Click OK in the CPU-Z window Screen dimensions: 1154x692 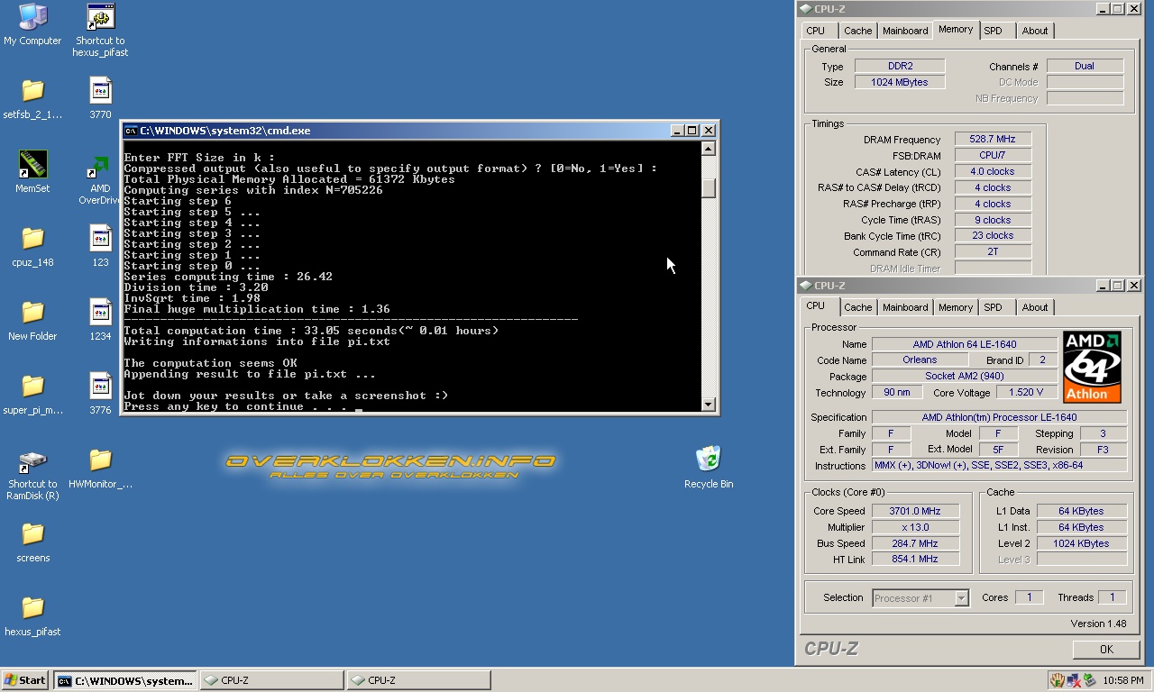1106,649
